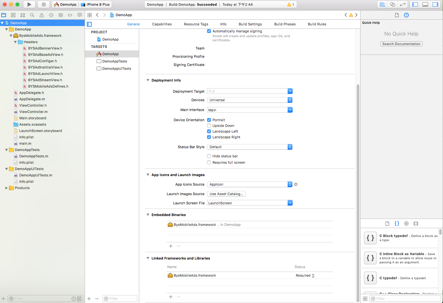The height and width of the screenshot is (303, 443).
Task: Enable Hide status bar
Action: 209,156
